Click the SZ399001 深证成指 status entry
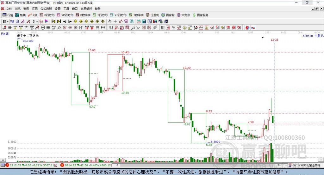The image size is (324, 175). (305, 165)
